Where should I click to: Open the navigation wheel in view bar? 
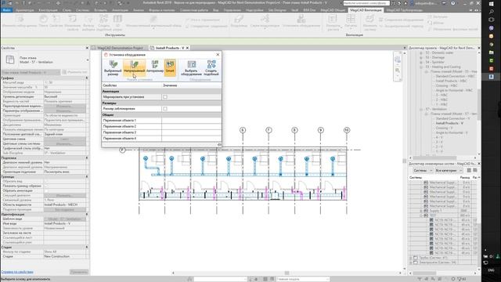pos(398,60)
